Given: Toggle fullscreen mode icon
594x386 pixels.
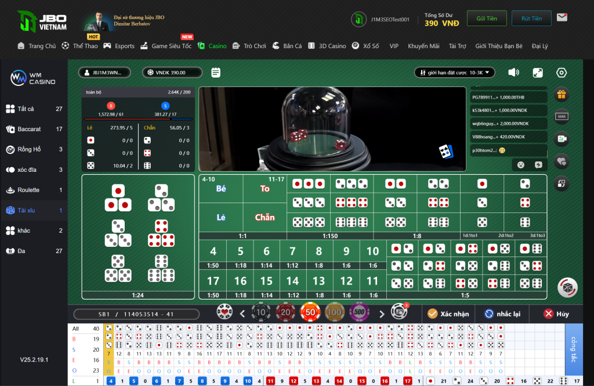Looking at the screenshot, I should tap(538, 73).
